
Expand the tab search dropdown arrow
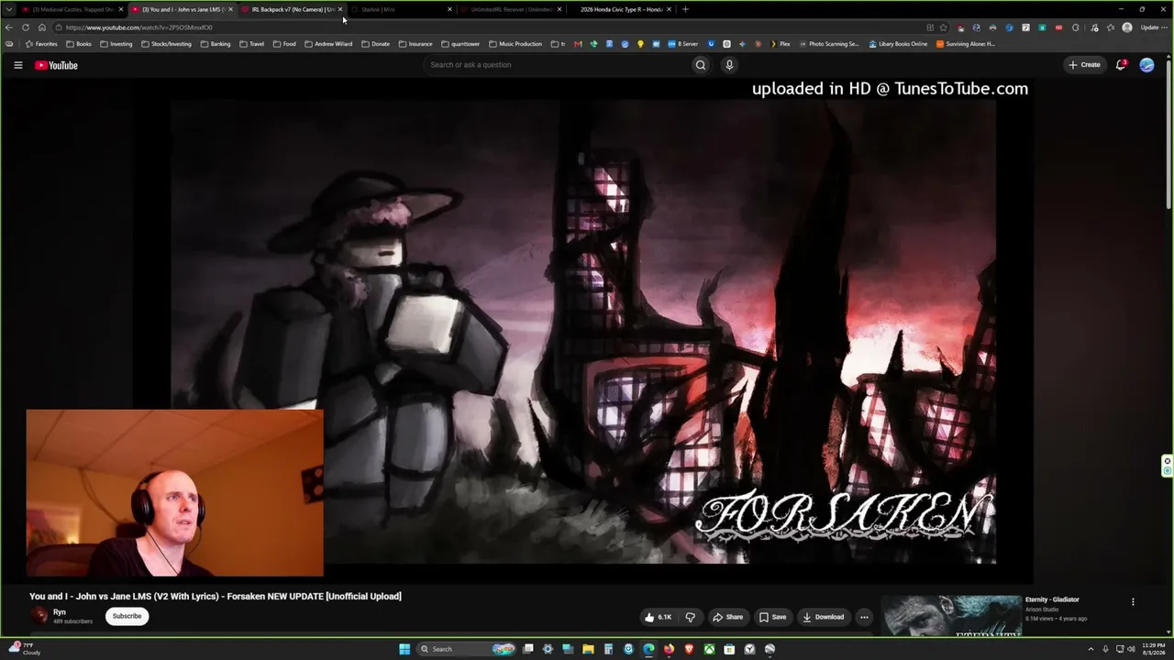coord(9,9)
